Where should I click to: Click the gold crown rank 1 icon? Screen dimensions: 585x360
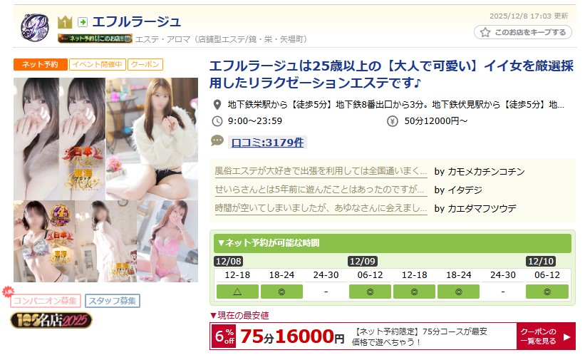click(x=65, y=22)
